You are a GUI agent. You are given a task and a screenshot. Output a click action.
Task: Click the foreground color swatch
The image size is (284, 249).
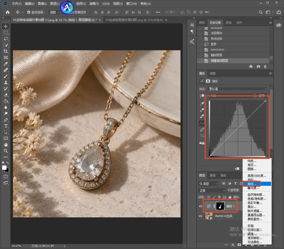tap(4, 167)
